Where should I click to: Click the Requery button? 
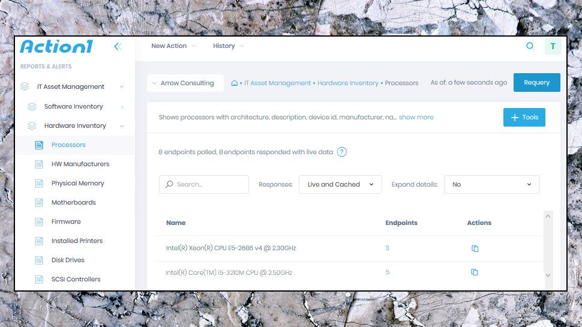(x=536, y=83)
